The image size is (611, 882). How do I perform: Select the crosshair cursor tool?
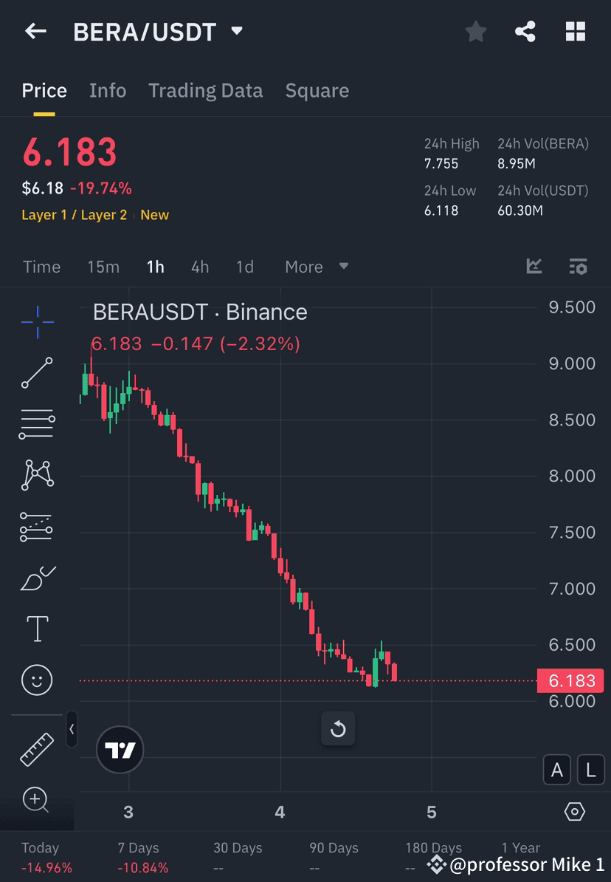[37, 321]
